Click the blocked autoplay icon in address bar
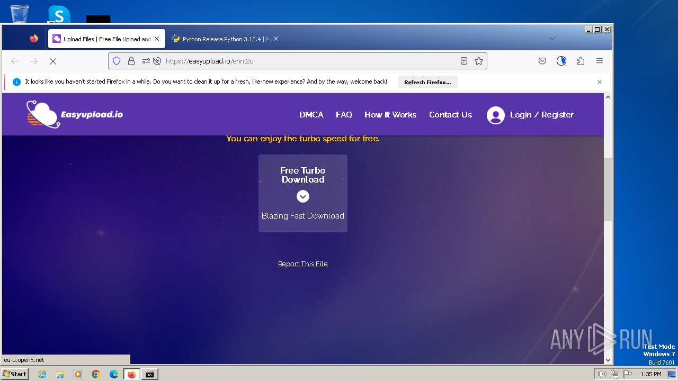Viewport: 678px width, 381px height. 157,61
